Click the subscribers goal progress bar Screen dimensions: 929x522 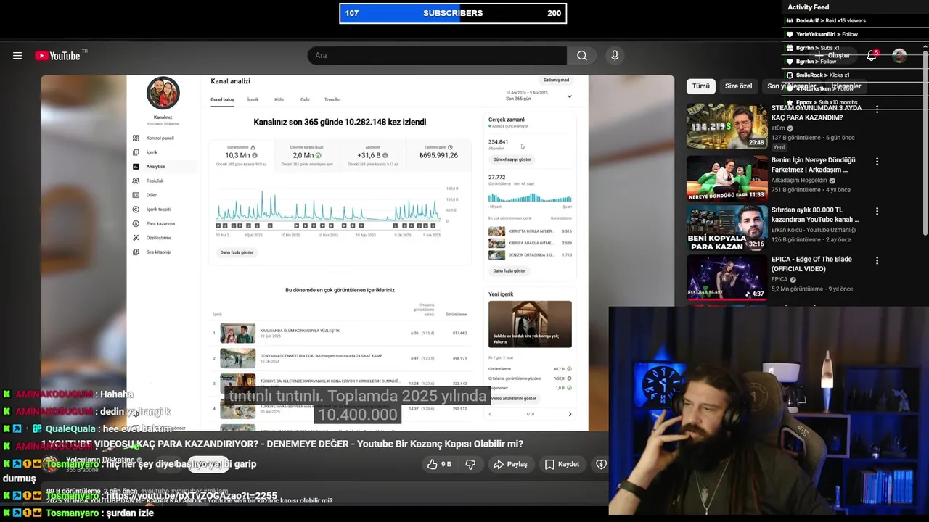click(453, 13)
